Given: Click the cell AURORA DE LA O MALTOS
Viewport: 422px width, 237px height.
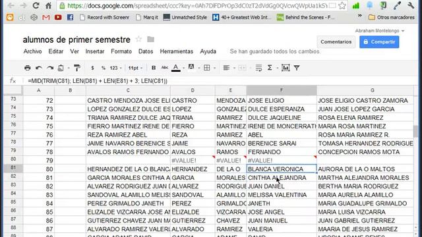Looking at the screenshot, I should pyautogui.click(x=365, y=169).
